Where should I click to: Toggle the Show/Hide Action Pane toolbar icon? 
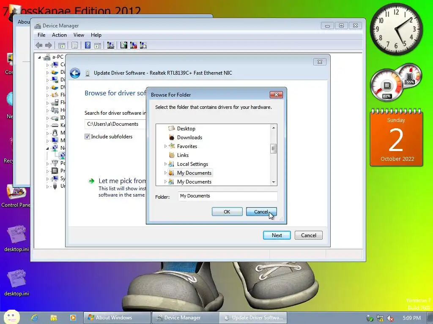coord(98,45)
